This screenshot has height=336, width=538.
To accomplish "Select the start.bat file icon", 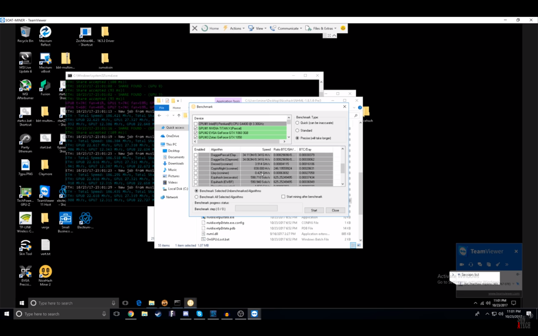I will pos(45,141).
